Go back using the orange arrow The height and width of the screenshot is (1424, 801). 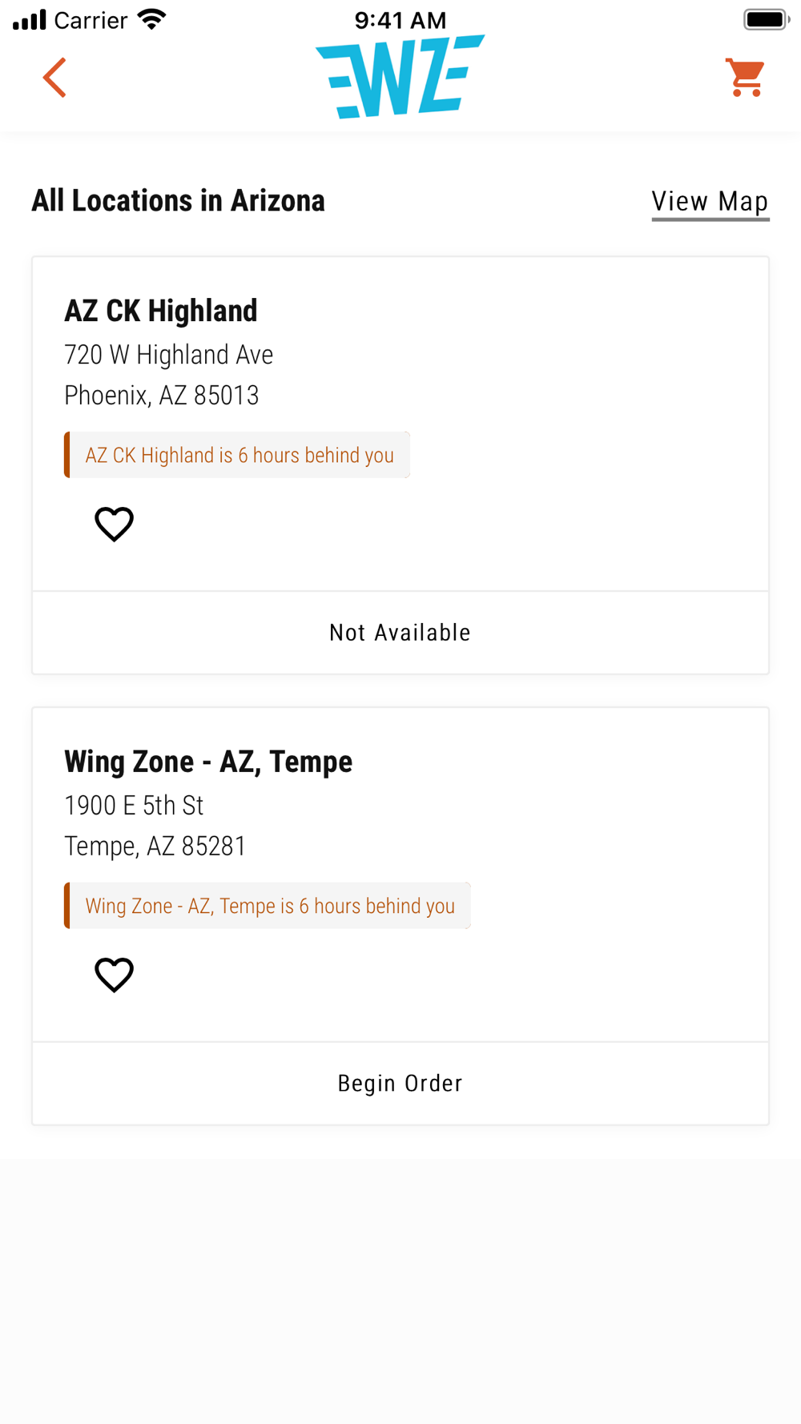pyautogui.click(x=54, y=78)
